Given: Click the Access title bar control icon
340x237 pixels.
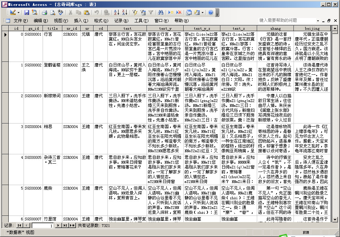Looking at the screenshot, I should point(5,4).
